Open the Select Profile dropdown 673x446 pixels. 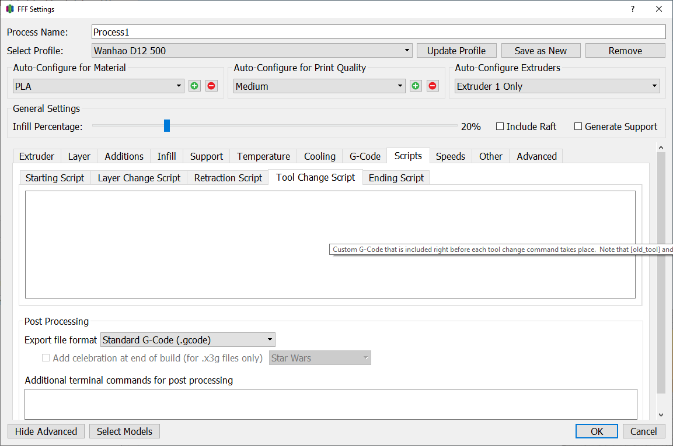[252, 51]
